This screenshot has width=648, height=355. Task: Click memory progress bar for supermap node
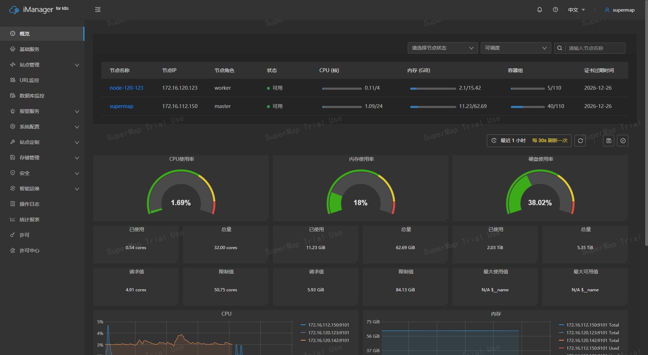coord(433,107)
